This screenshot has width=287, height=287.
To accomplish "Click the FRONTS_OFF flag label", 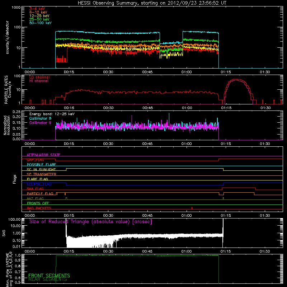I will tap(38, 203).
